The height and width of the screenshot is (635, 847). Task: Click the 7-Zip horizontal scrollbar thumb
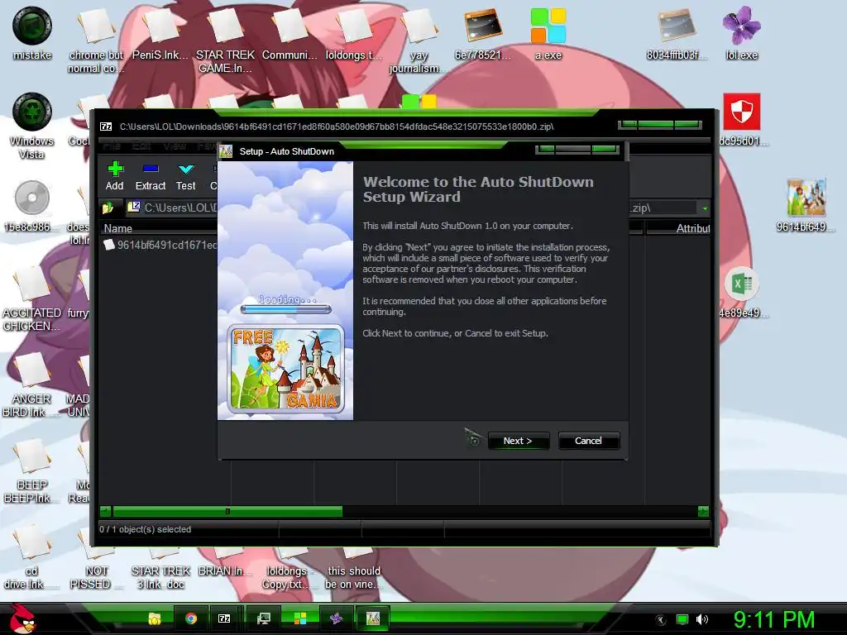227,511
